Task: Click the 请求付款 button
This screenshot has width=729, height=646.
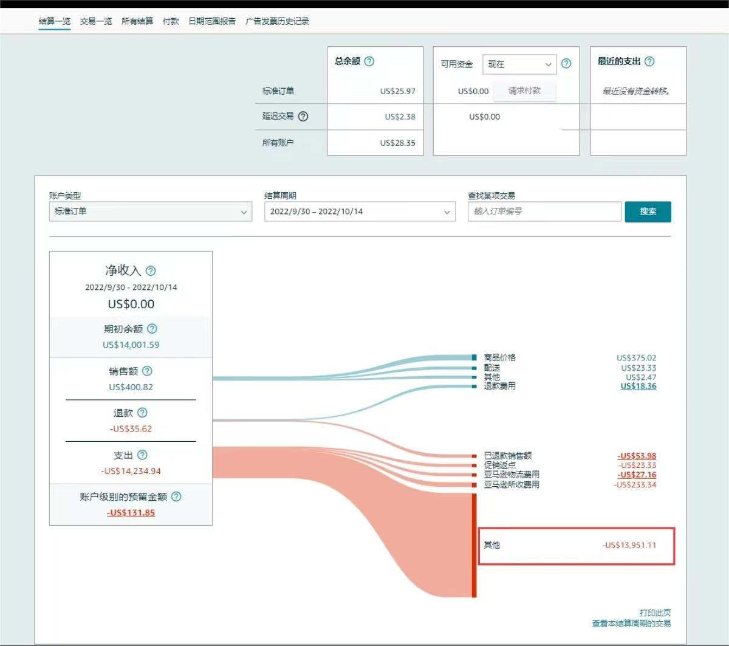Action: (x=524, y=91)
